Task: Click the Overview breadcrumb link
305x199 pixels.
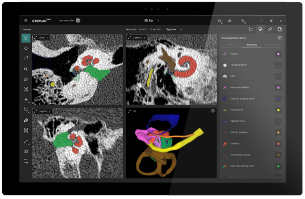Action: point(27,29)
